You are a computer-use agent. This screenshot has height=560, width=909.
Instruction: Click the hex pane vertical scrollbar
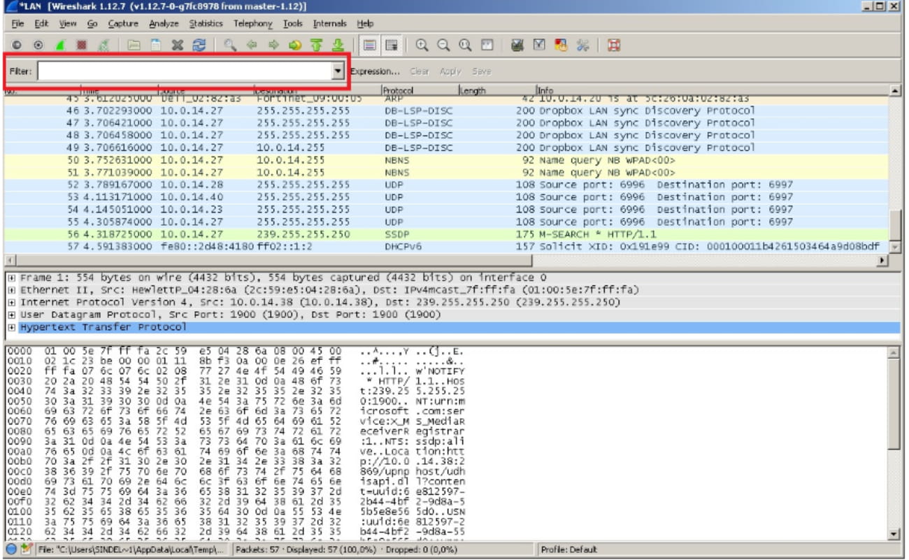894,444
